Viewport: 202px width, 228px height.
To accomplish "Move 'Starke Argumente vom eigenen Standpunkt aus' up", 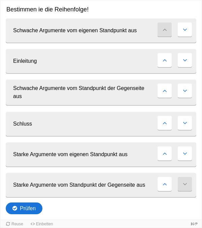I will [x=165, y=153].
